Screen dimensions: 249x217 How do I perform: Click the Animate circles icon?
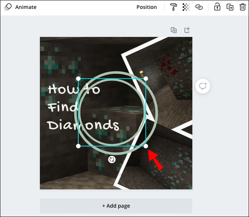coord(8,7)
